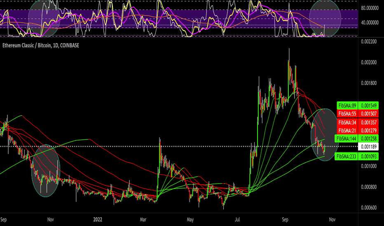Viewport: 384px width, 226px height.
Task: Click the current price 0.001189 label
Action: click(368, 147)
